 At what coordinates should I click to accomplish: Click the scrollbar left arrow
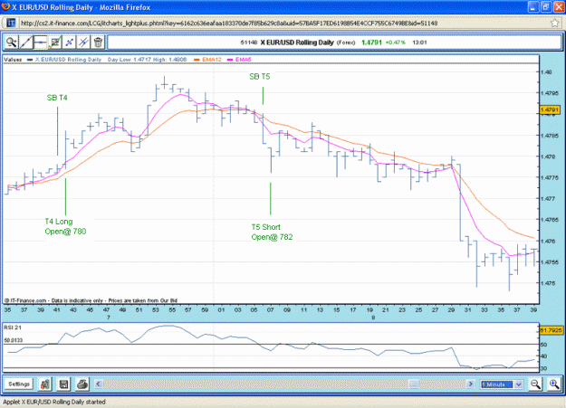click(x=98, y=384)
